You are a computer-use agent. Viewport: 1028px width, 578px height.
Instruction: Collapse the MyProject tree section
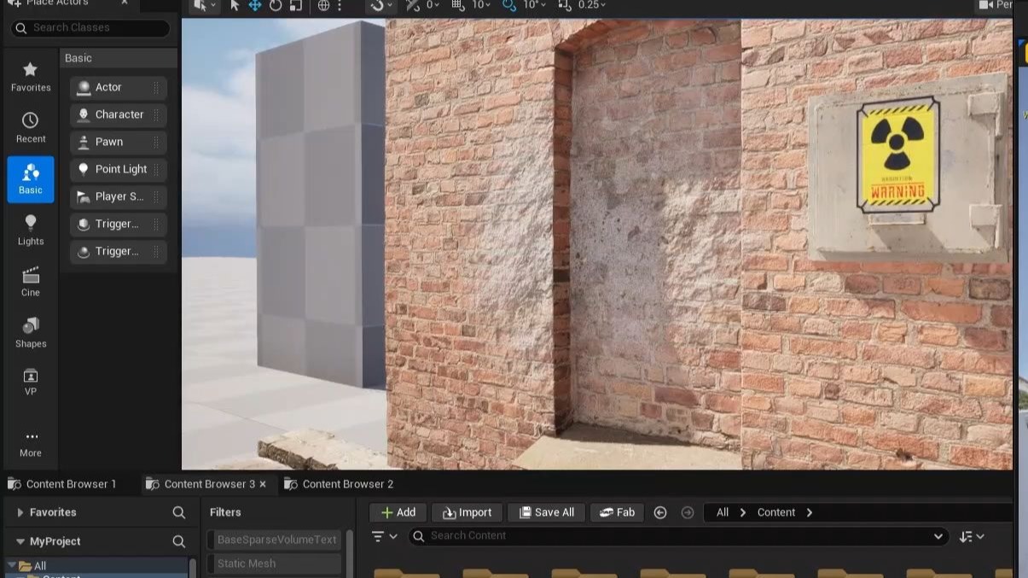[x=20, y=541]
